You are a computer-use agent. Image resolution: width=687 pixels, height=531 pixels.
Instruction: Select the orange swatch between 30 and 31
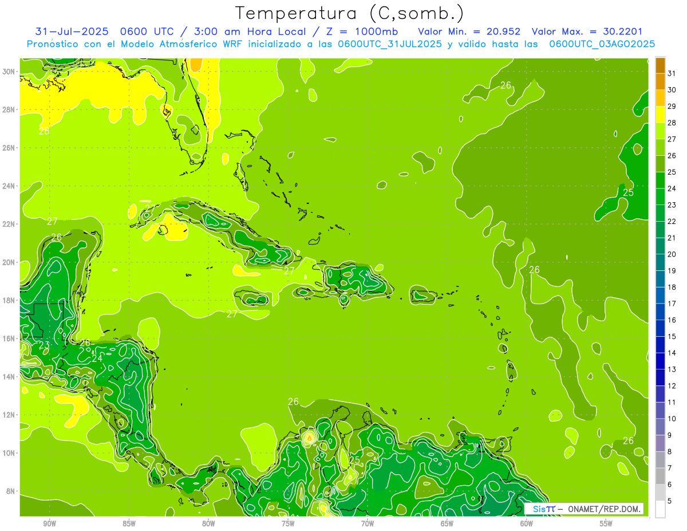660,82
